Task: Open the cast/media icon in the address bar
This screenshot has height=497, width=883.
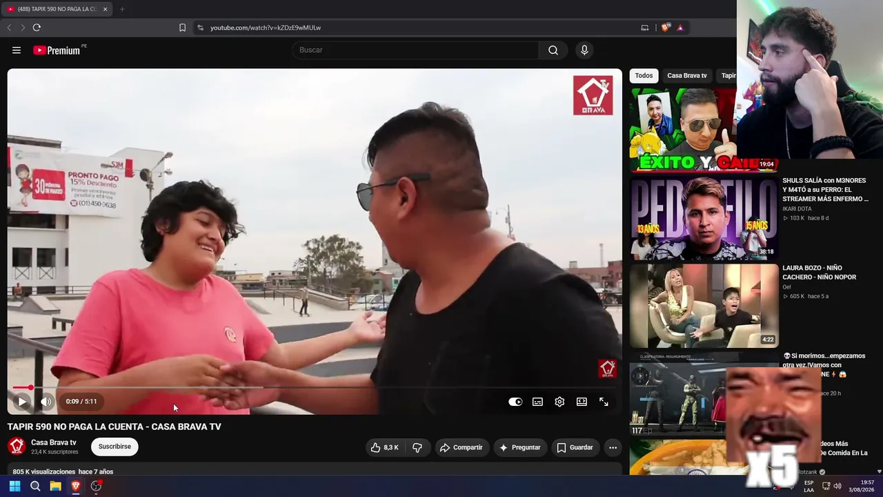Action: pyautogui.click(x=645, y=28)
